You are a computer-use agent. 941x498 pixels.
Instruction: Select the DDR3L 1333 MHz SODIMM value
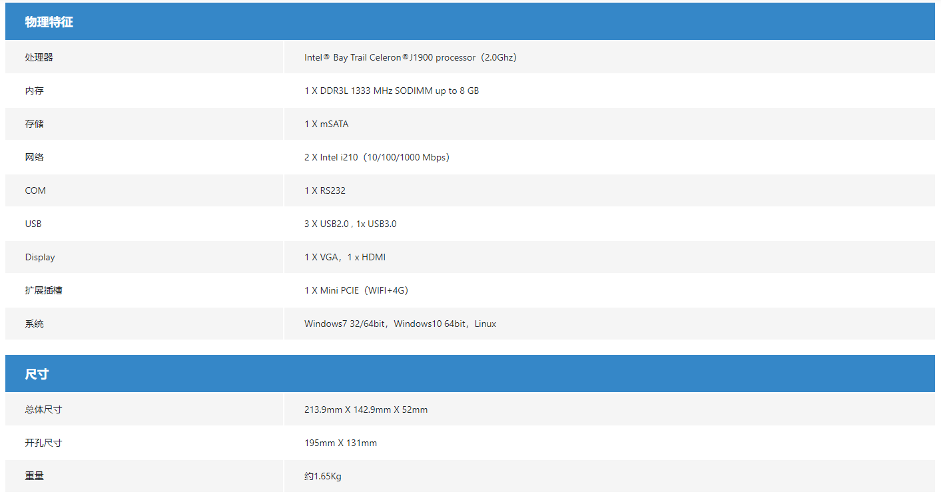[392, 91]
